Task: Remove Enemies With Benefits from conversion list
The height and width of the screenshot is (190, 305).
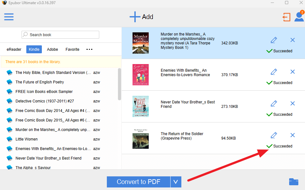Action: (292, 72)
